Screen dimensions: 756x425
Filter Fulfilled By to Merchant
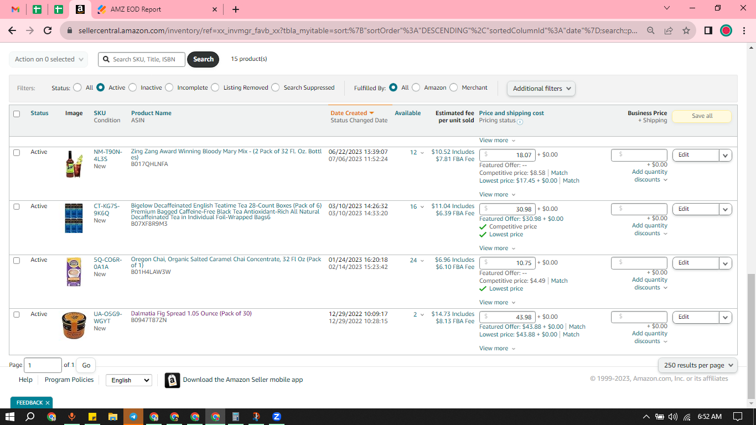point(454,87)
